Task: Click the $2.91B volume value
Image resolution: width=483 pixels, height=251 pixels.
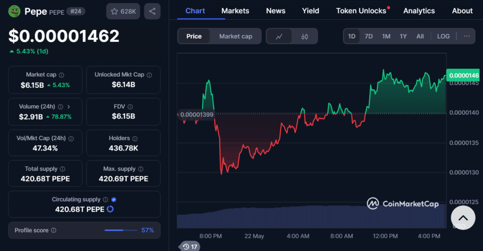Action: point(31,117)
